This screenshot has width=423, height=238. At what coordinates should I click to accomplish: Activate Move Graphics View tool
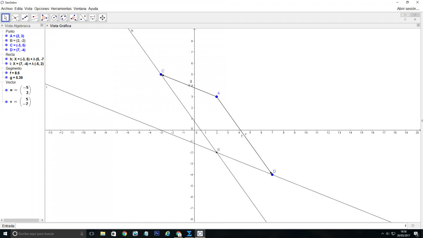click(102, 17)
